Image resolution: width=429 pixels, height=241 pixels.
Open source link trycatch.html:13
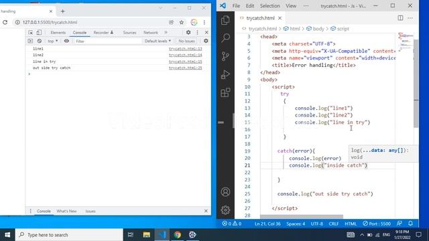coord(185,49)
